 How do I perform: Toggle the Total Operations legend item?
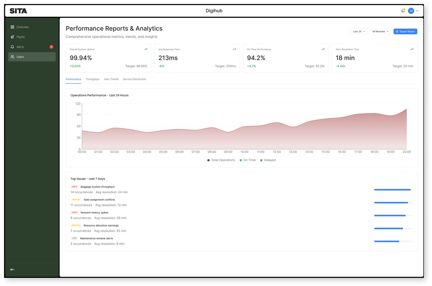(221, 160)
